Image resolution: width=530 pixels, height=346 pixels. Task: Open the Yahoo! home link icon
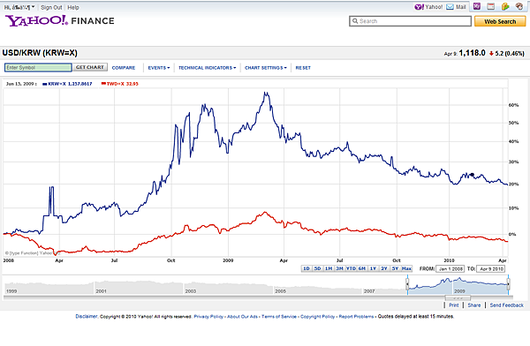click(419, 7)
